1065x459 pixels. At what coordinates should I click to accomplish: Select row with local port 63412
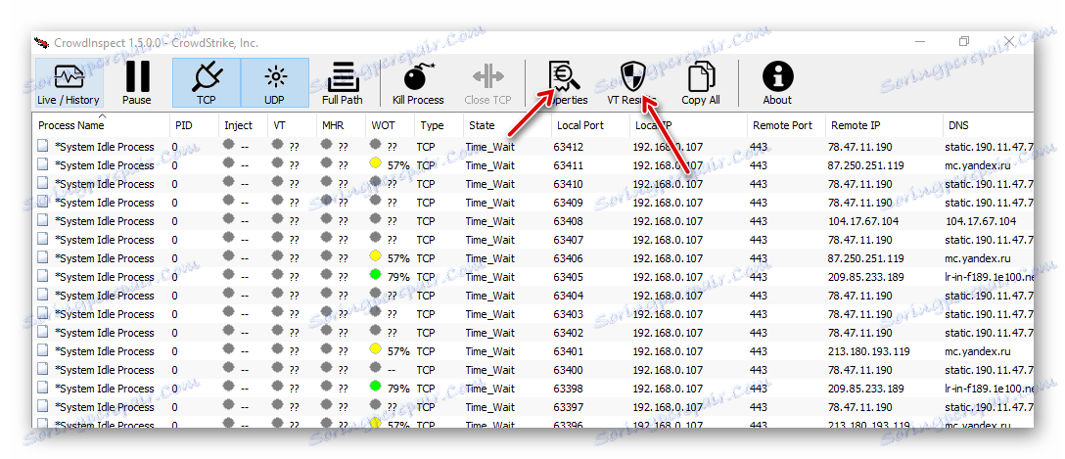pyautogui.click(x=533, y=147)
